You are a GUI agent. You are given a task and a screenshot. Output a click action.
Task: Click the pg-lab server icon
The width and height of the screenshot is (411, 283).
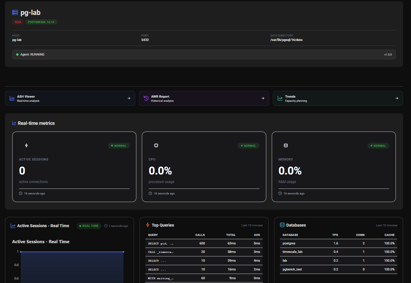tap(15, 13)
